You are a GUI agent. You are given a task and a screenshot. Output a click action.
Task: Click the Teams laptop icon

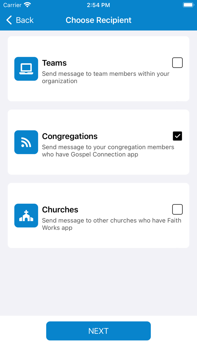[x=26, y=69]
